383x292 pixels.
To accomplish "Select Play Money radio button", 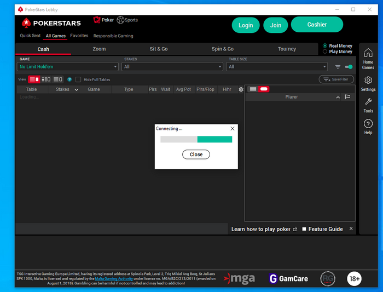I will [325, 51].
